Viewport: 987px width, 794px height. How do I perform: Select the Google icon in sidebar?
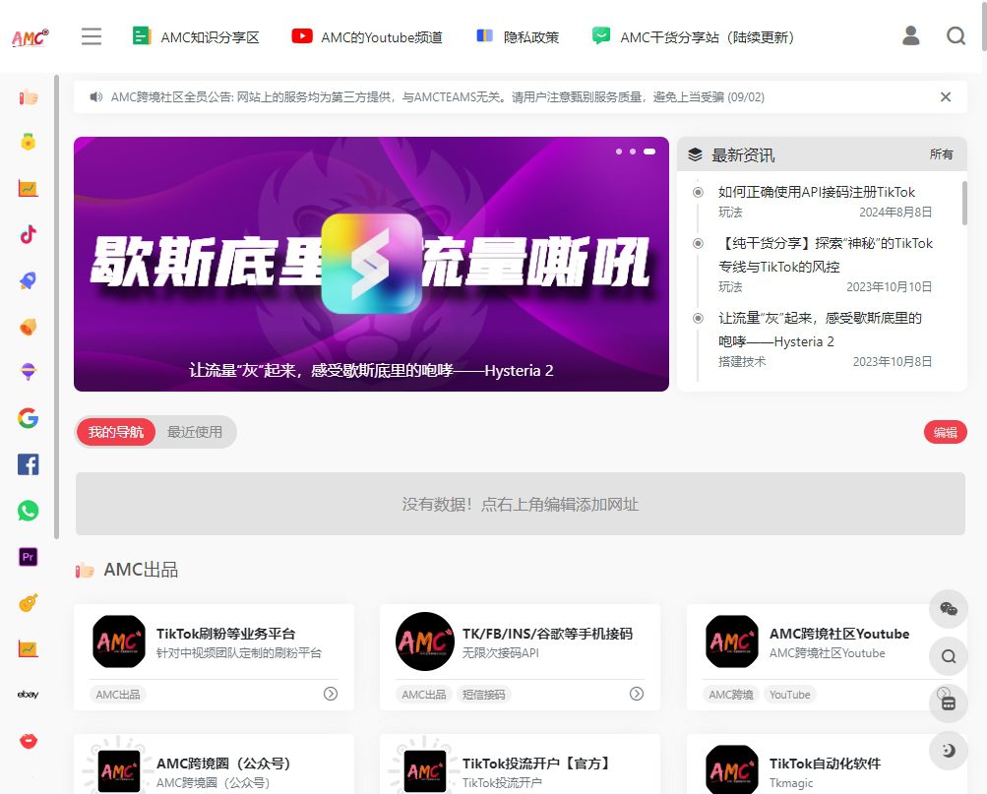click(28, 418)
